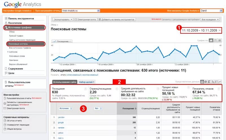Open Экспортировать dropdown
This screenshot has height=140, width=226.
point(63,20)
